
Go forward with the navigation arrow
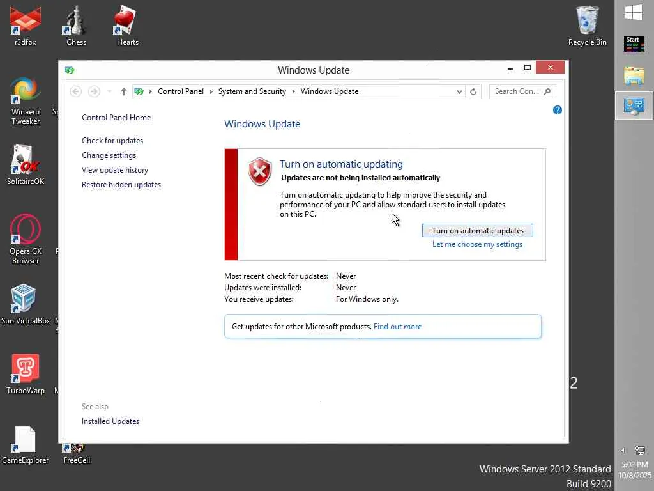[x=95, y=91]
